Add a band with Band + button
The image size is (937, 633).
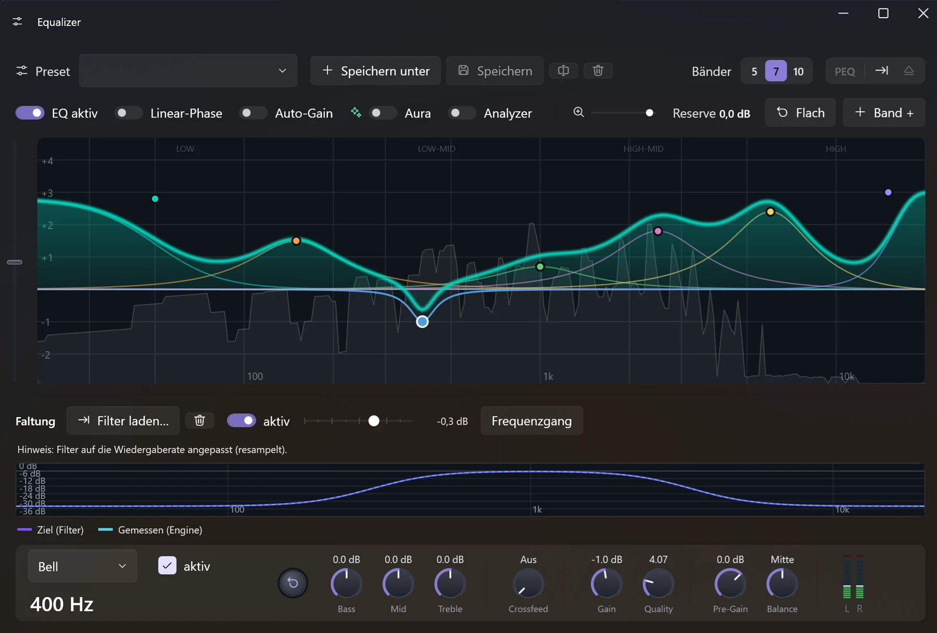883,112
